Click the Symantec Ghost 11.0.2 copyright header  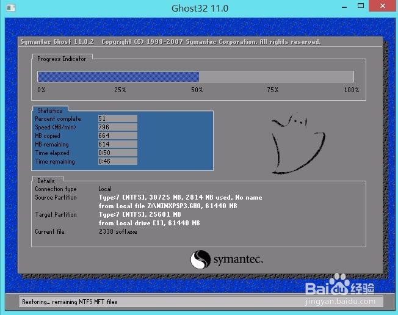coord(170,42)
